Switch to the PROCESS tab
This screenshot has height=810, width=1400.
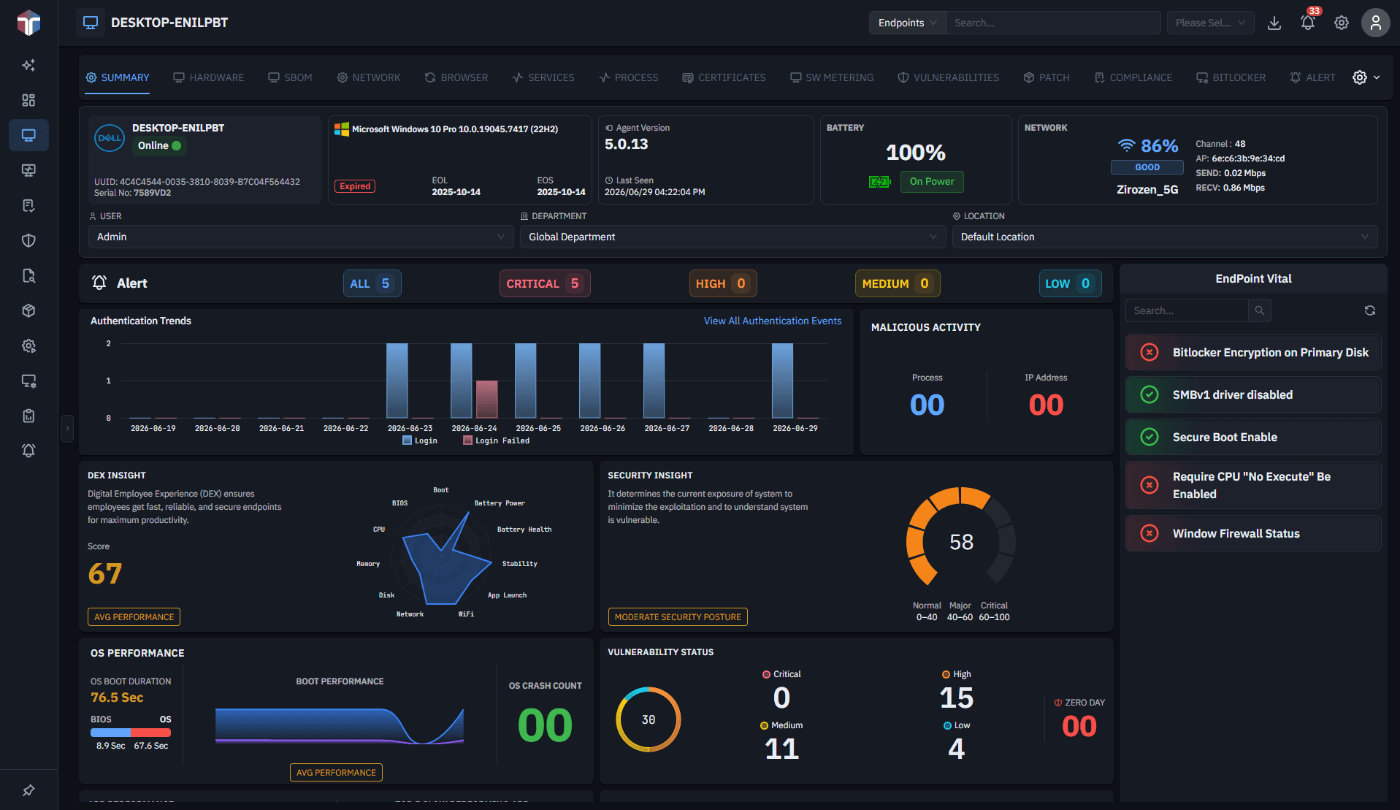click(x=629, y=77)
